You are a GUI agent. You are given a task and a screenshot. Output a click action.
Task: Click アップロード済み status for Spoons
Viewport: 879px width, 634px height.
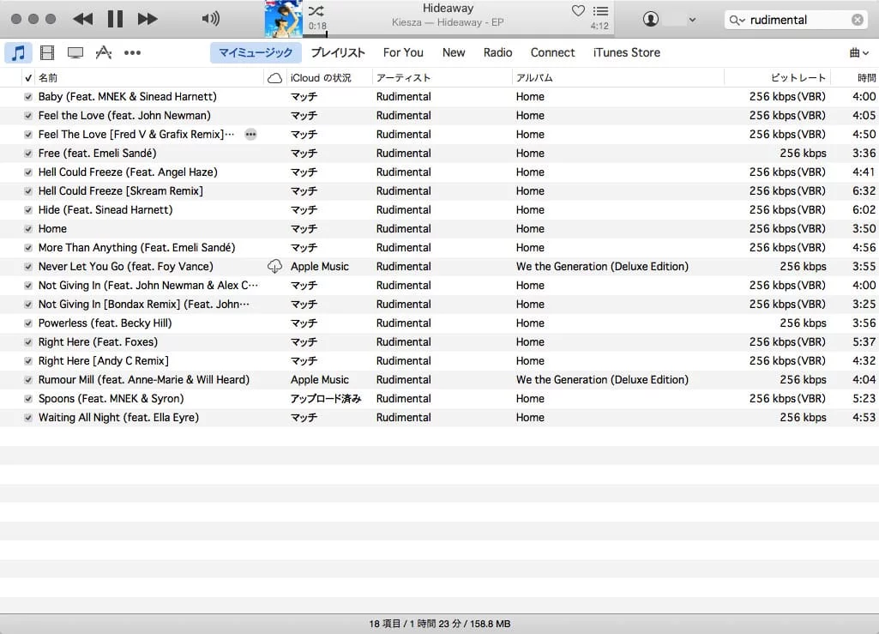pyautogui.click(x=326, y=399)
